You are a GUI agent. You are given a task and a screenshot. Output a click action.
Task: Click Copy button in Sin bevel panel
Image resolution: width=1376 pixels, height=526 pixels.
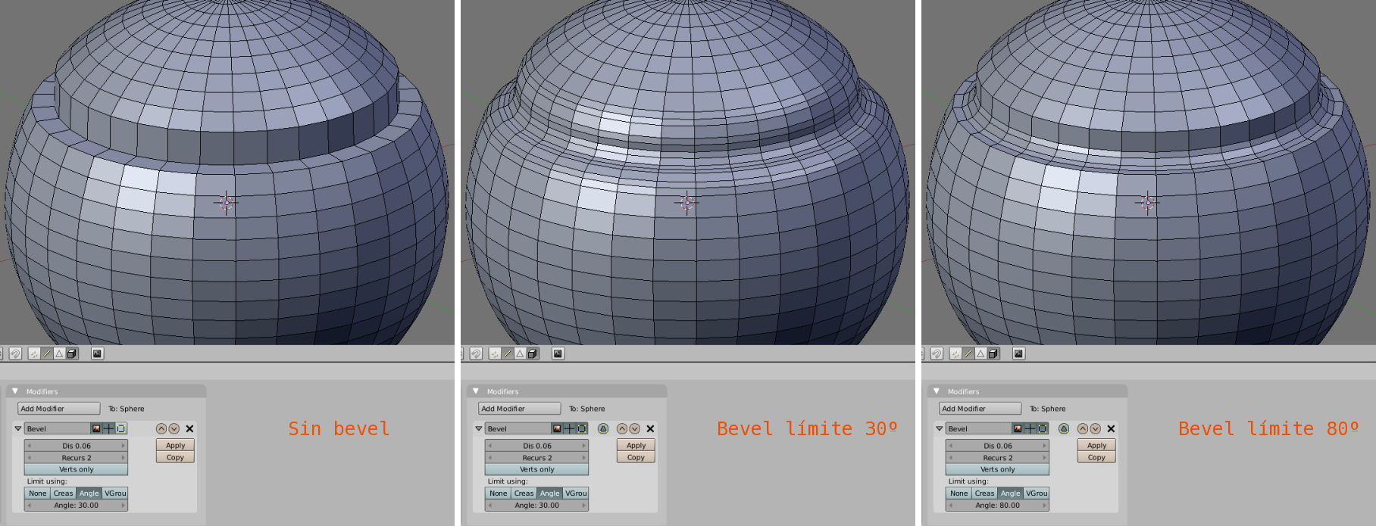coord(175,457)
